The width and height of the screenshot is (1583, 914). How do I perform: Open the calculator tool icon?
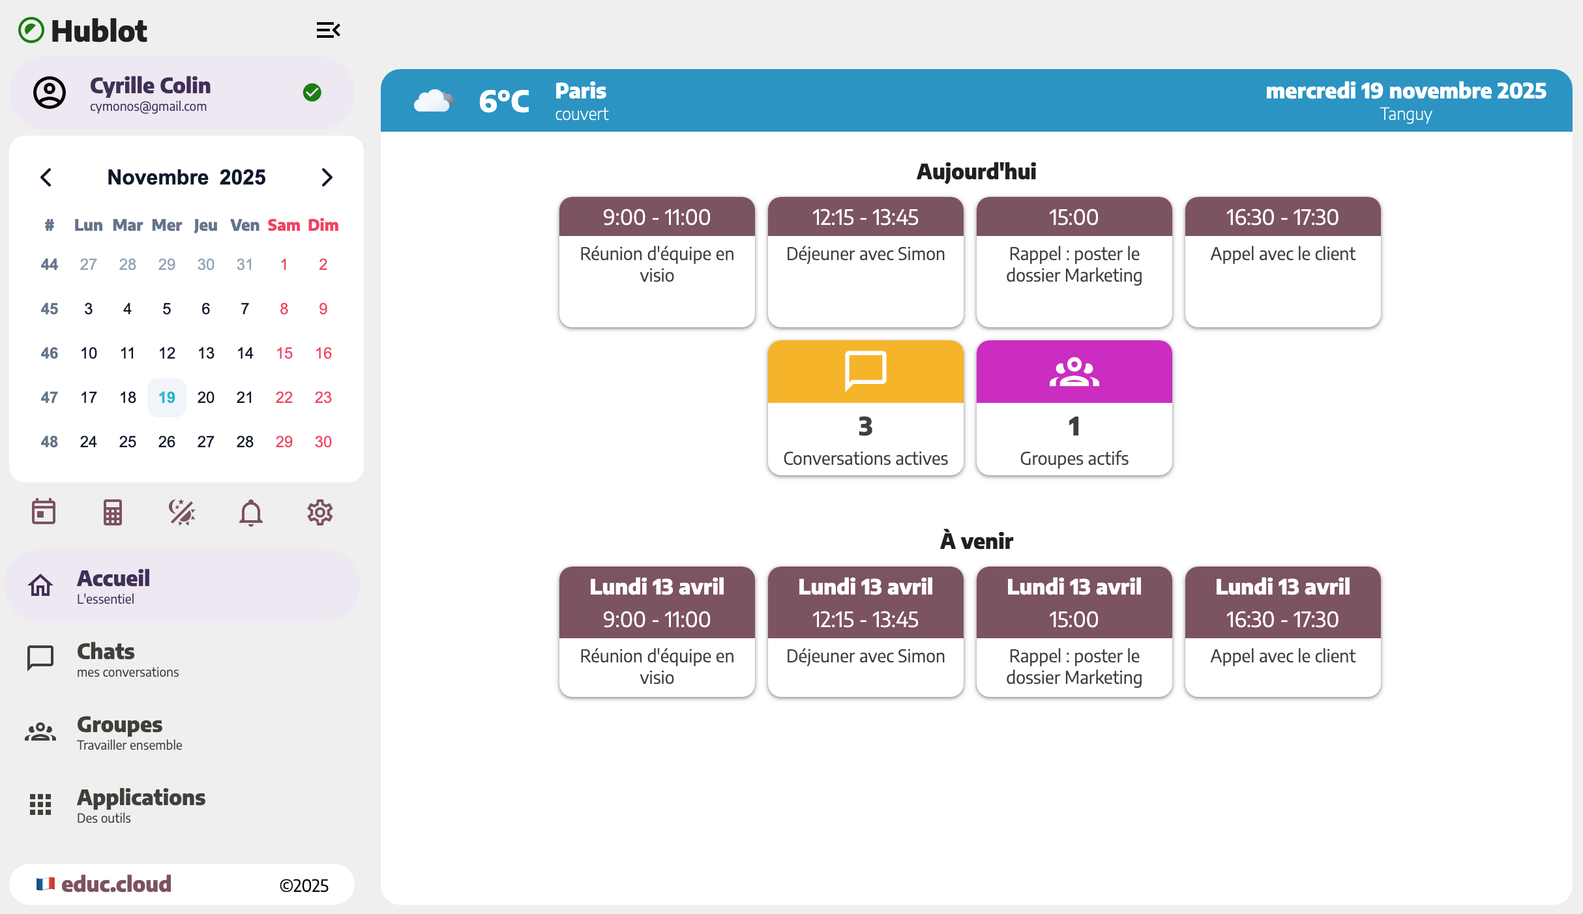[113, 512]
